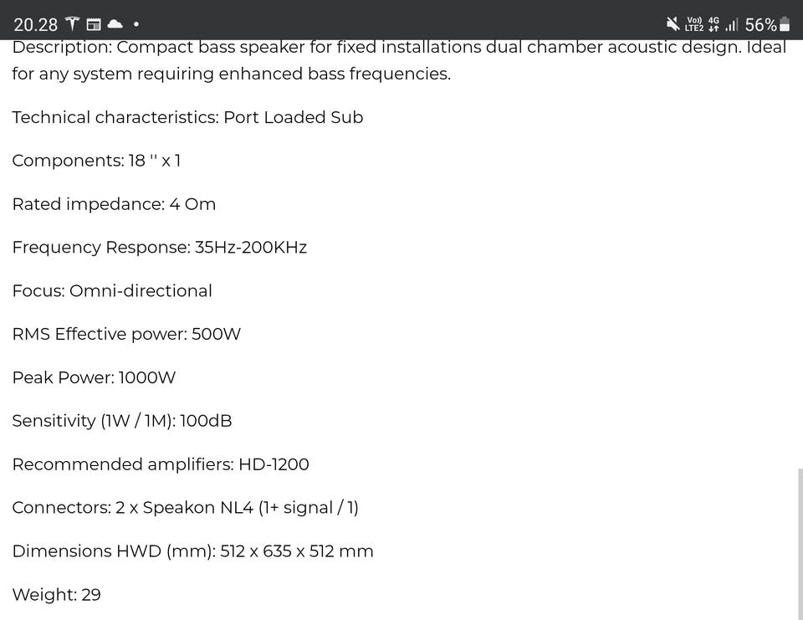Click the Technical characteristics Port Loaded Sub line
Viewport: 803px width, 620px height.
187,117
